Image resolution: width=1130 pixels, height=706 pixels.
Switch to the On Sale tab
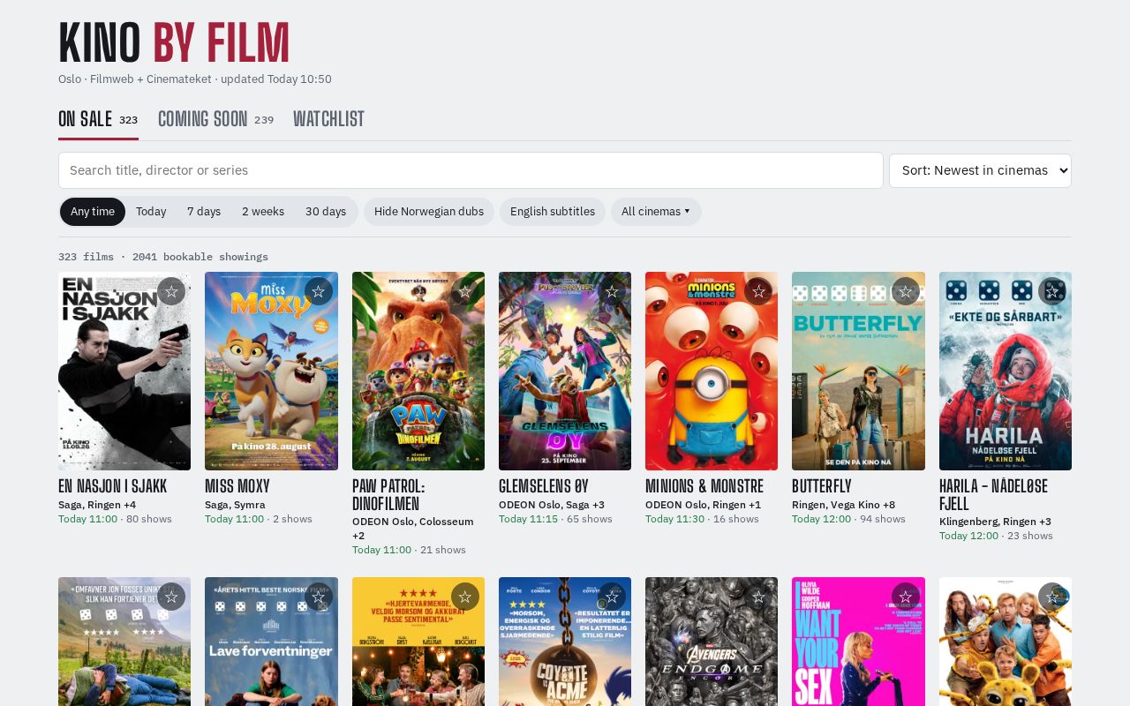[x=98, y=119]
